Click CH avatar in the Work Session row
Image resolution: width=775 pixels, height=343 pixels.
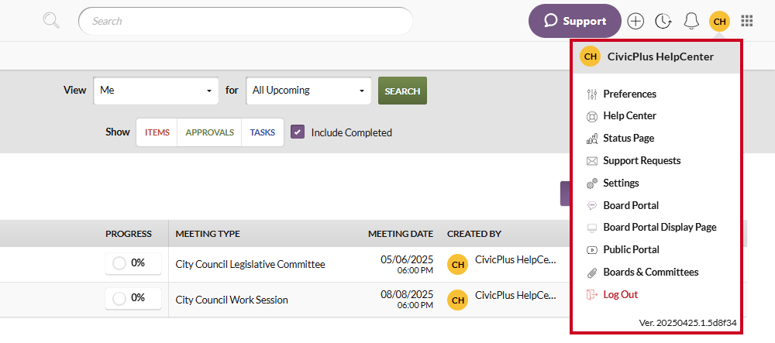point(458,300)
